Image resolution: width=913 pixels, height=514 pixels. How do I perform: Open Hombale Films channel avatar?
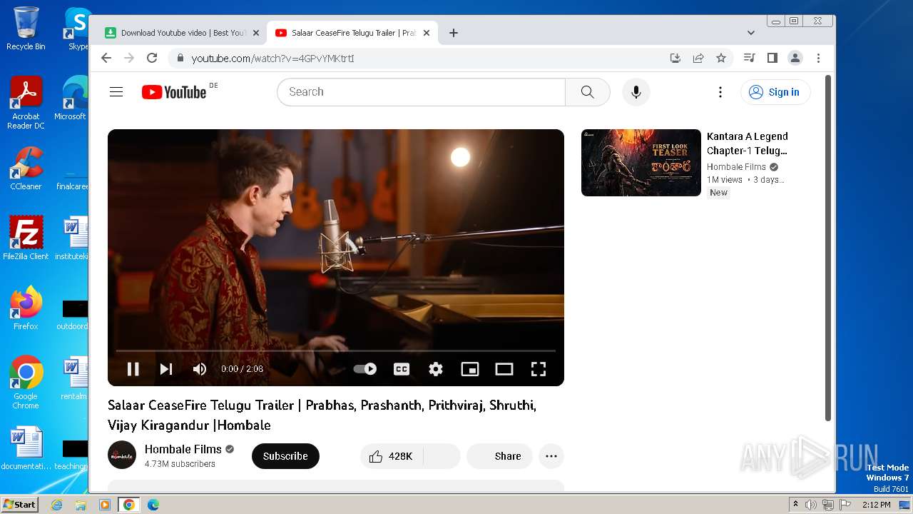122,455
